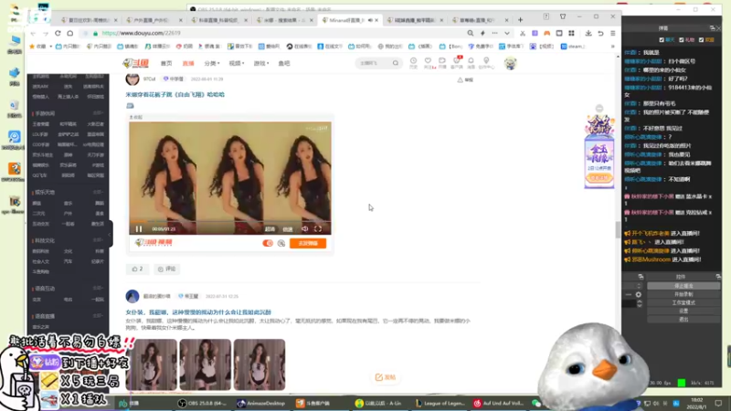
Task: Expand the 游戏 dropdown menu
Action: coord(261,63)
